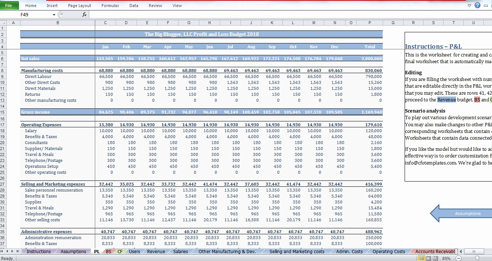Select column P header

click(370, 23)
